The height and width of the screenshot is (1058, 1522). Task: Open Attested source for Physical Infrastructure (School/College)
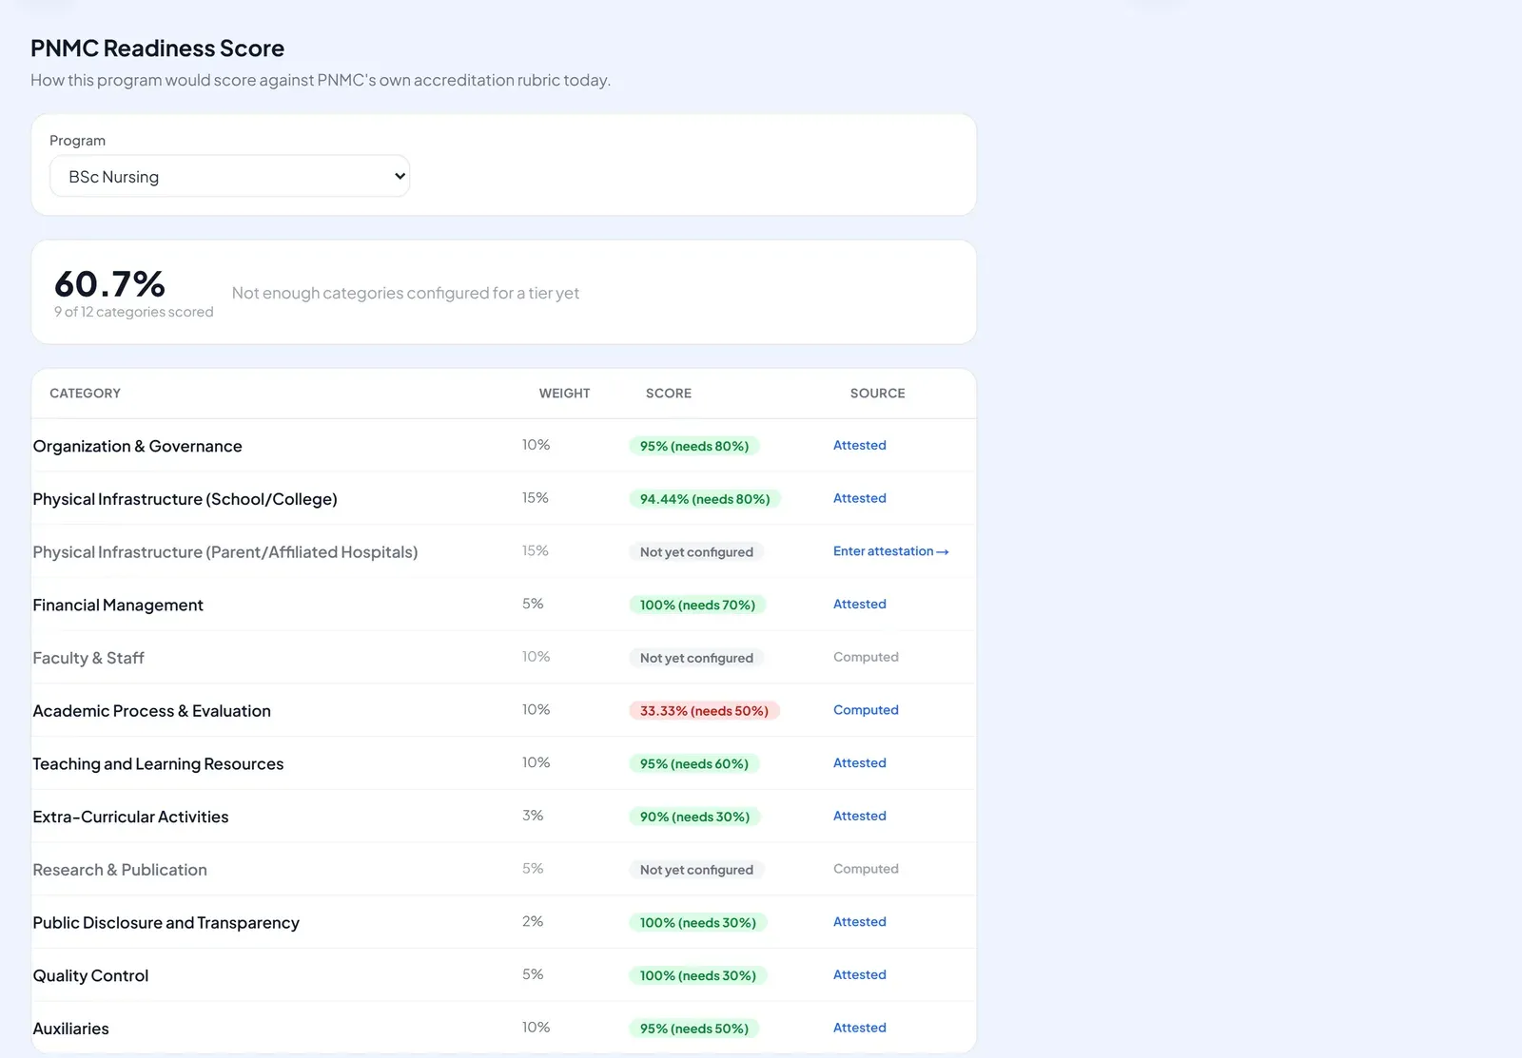pos(860,498)
